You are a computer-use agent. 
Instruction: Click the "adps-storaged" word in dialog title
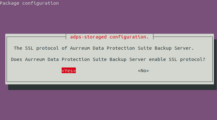click(88, 37)
